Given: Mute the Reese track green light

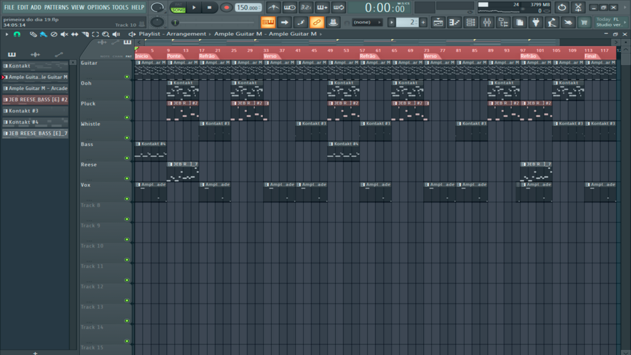Looking at the screenshot, I should 127,178.
